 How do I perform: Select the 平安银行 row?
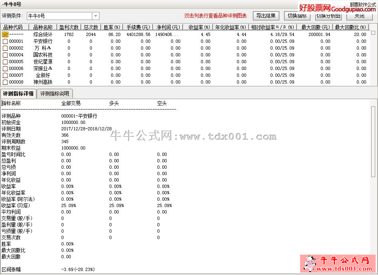[x=185, y=41]
